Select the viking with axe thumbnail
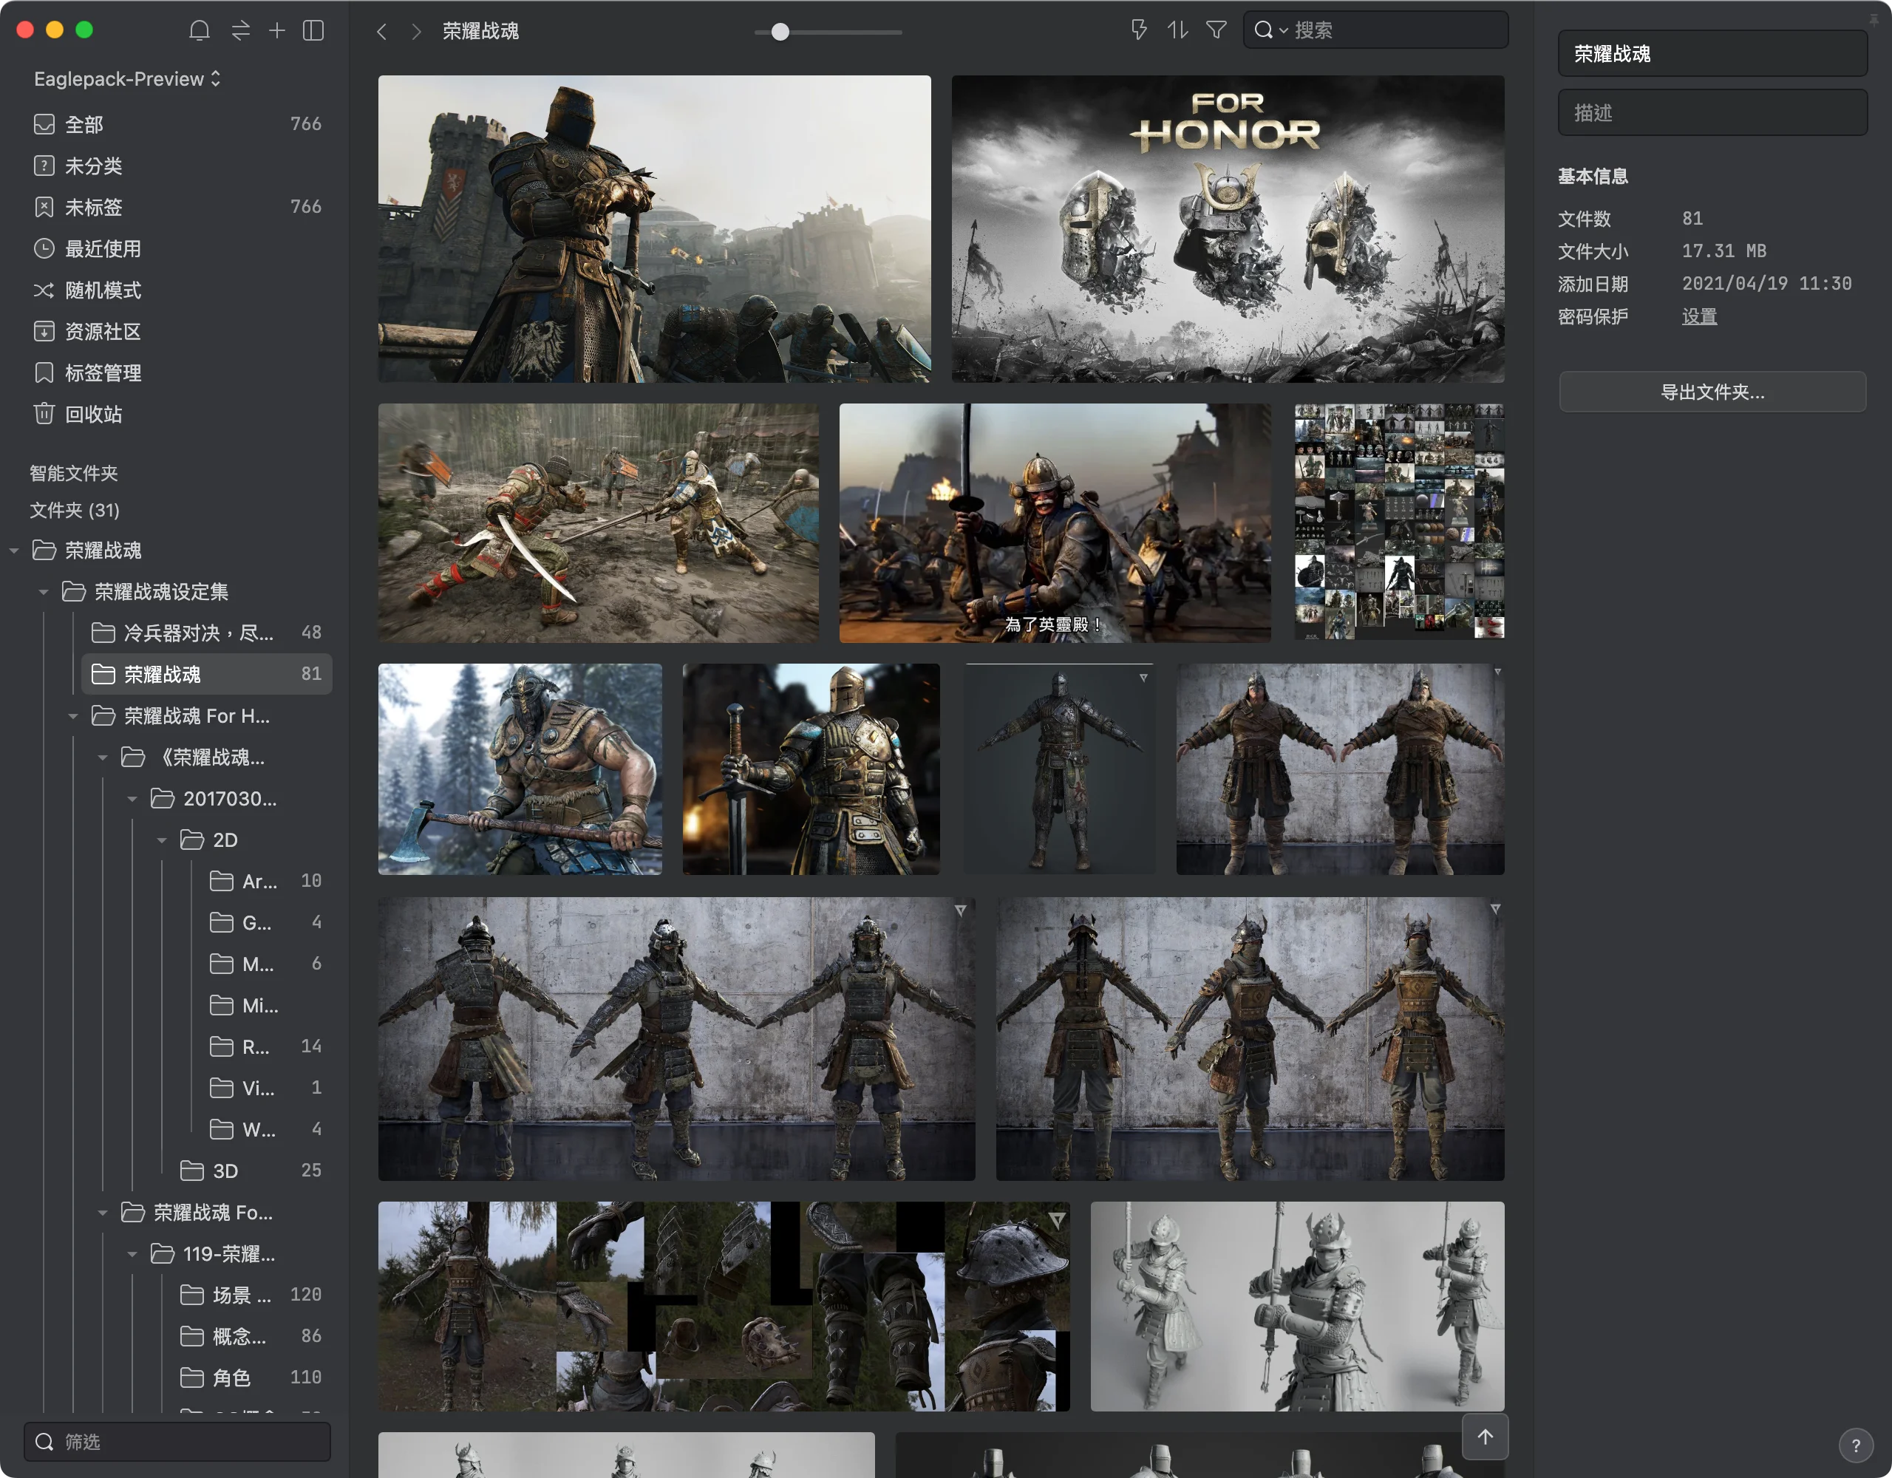The image size is (1892, 1478). point(520,769)
